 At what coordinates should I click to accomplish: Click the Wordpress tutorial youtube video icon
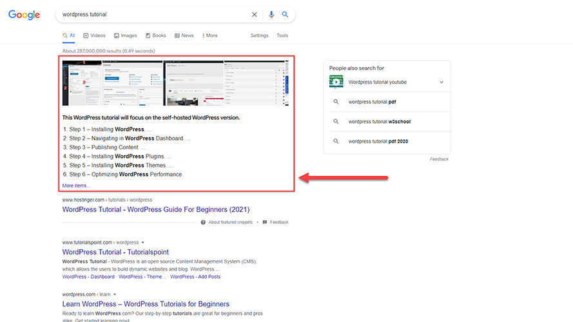click(x=336, y=82)
